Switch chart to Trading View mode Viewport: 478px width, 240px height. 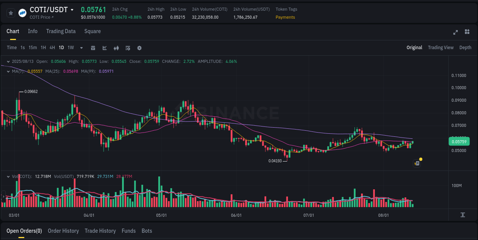point(441,48)
